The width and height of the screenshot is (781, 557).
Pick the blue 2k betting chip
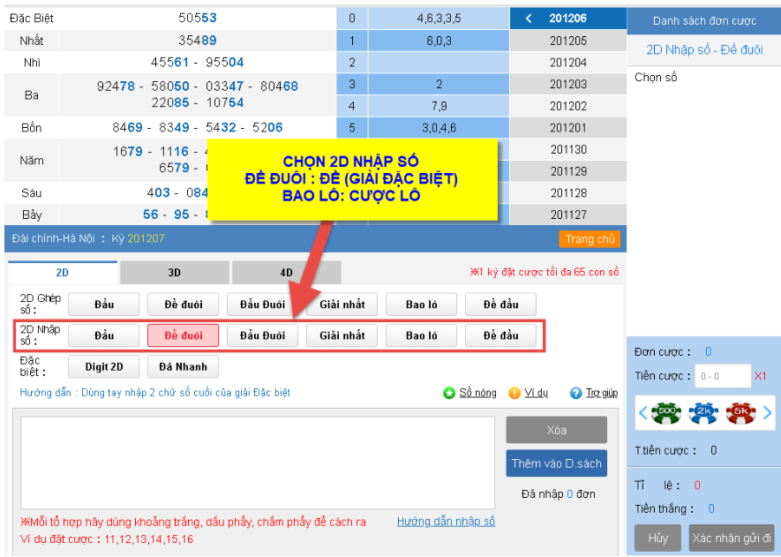click(x=703, y=412)
